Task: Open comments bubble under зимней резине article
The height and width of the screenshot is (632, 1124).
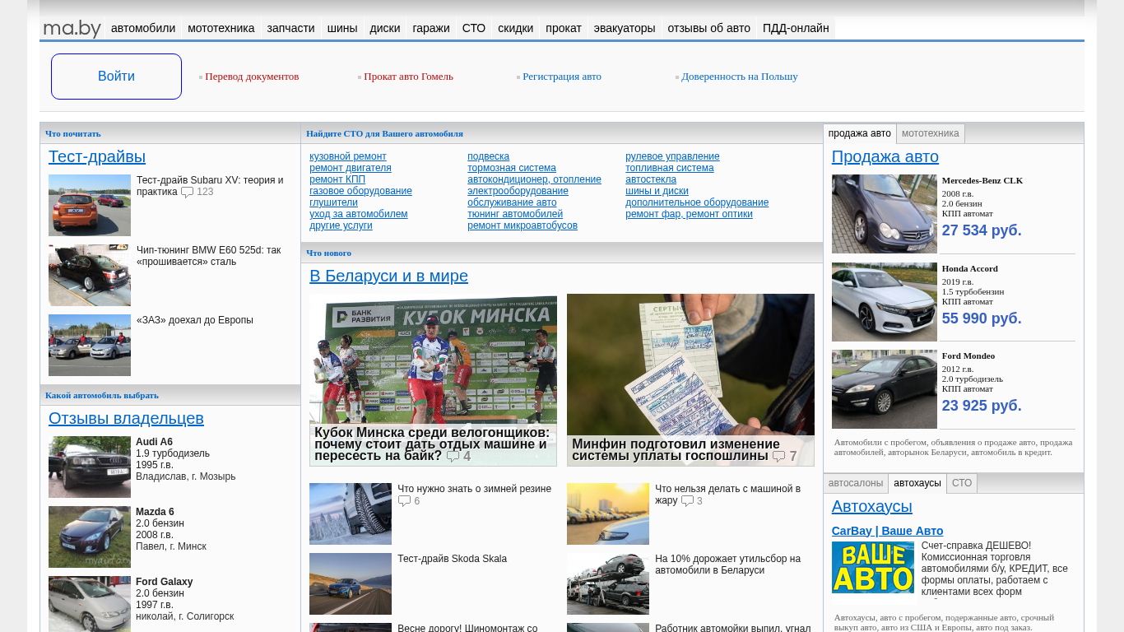Action: point(404,501)
